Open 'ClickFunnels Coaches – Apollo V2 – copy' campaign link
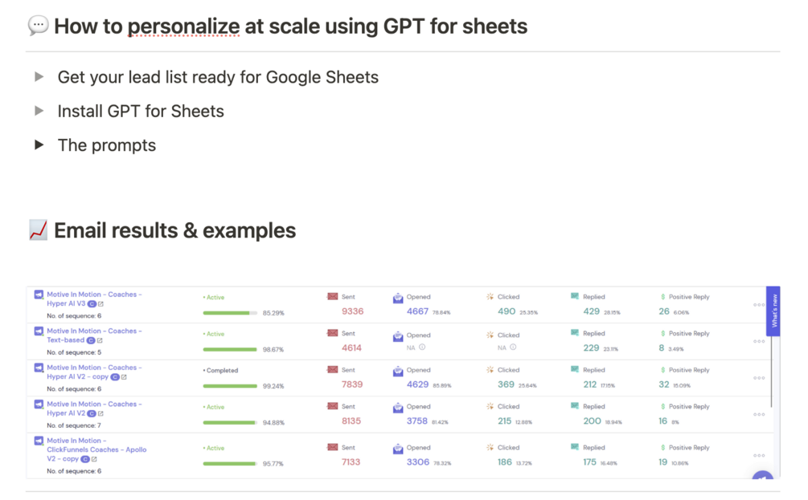The height and width of the screenshot is (500, 808). pyautogui.click(x=95, y=449)
